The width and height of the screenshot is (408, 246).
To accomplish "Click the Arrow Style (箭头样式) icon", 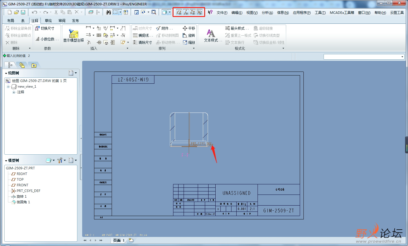I will pyautogui.click(x=227, y=28).
